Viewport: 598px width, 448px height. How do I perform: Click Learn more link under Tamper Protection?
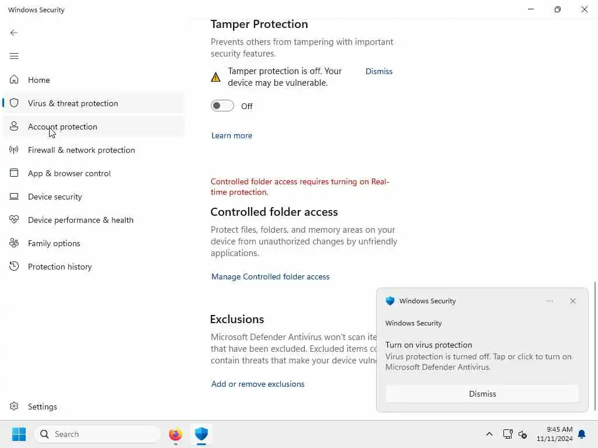[x=231, y=135]
